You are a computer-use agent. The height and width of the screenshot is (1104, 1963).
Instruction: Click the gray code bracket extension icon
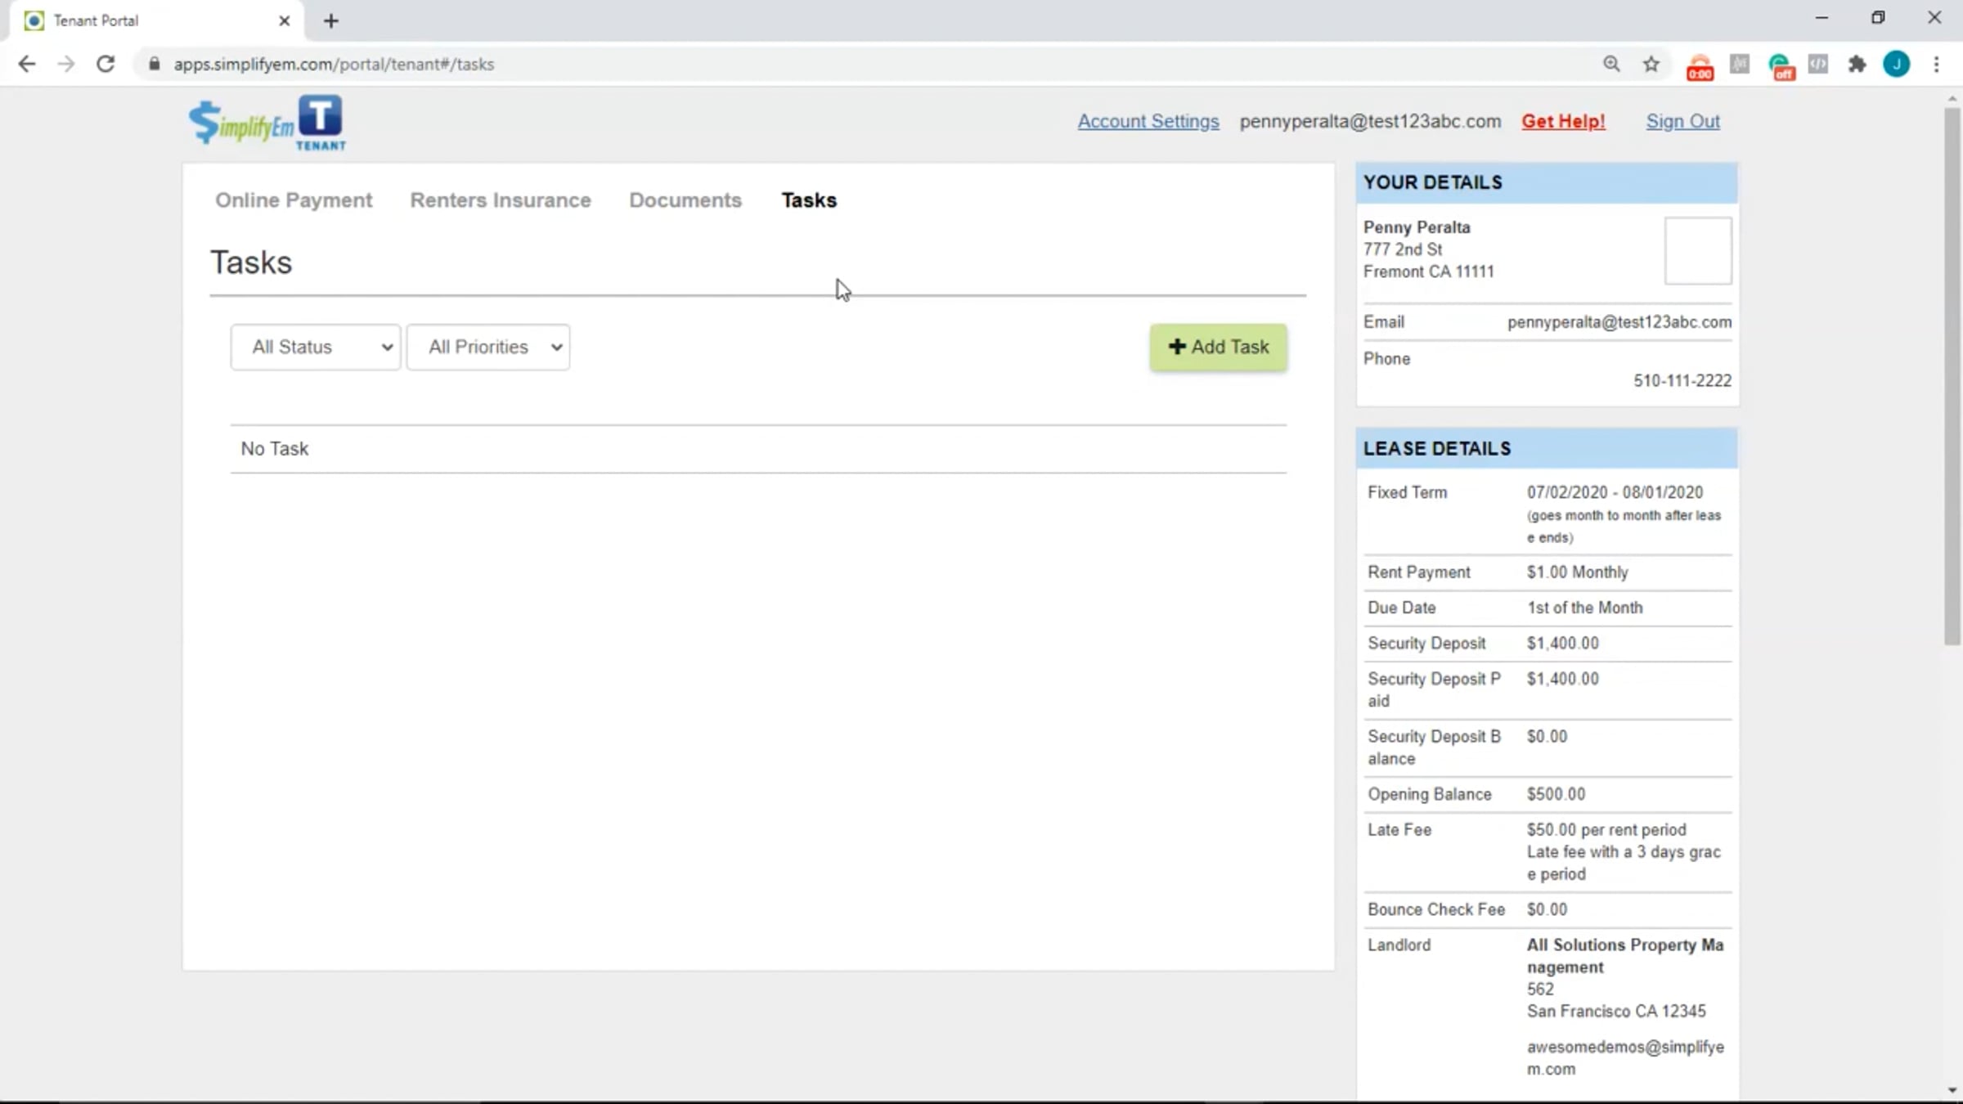pyautogui.click(x=1818, y=64)
